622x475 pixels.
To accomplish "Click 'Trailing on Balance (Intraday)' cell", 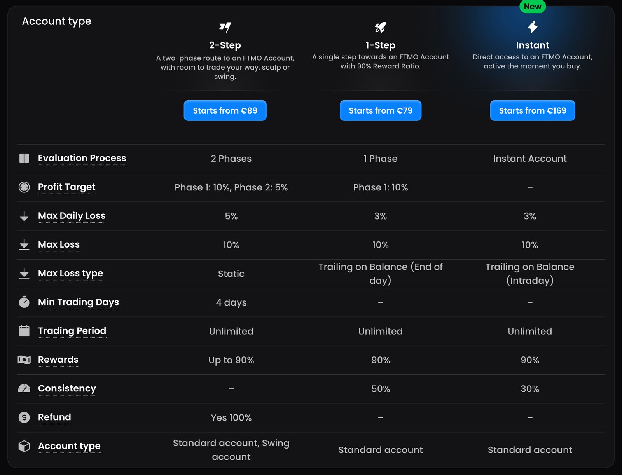I will pyautogui.click(x=530, y=274).
